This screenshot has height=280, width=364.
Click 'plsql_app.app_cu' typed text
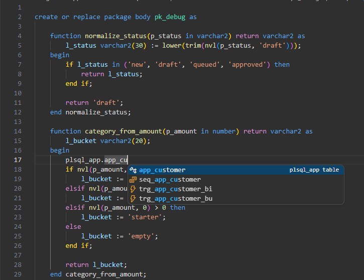[x=96, y=160]
